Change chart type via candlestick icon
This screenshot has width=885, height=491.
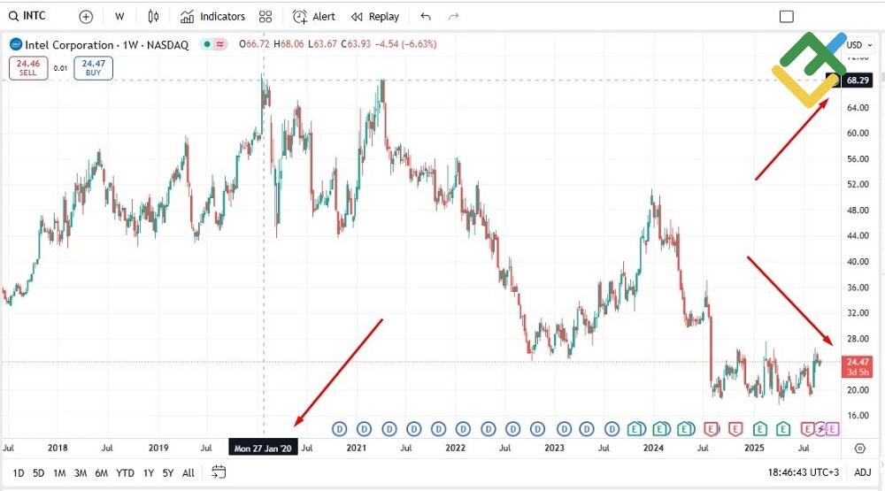click(153, 16)
